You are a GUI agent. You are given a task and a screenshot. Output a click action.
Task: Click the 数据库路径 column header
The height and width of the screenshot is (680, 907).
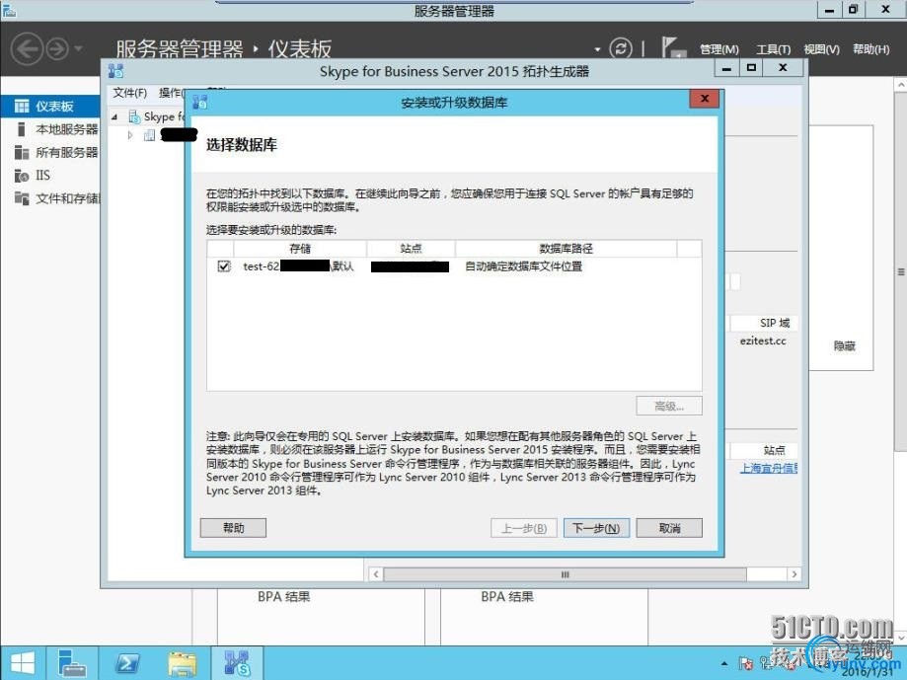pyautogui.click(x=566, y=249)
